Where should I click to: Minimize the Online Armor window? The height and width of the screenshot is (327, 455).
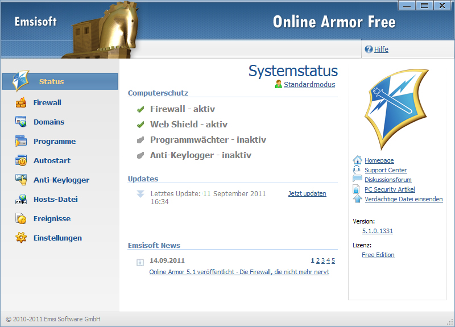407,5
